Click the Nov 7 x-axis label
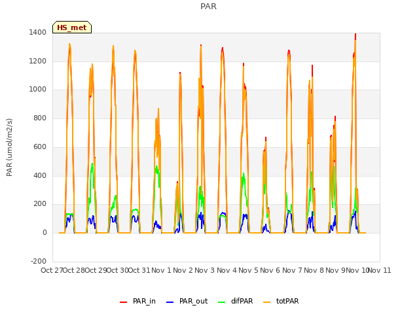 pyautogui.click(x=293, y=270)
